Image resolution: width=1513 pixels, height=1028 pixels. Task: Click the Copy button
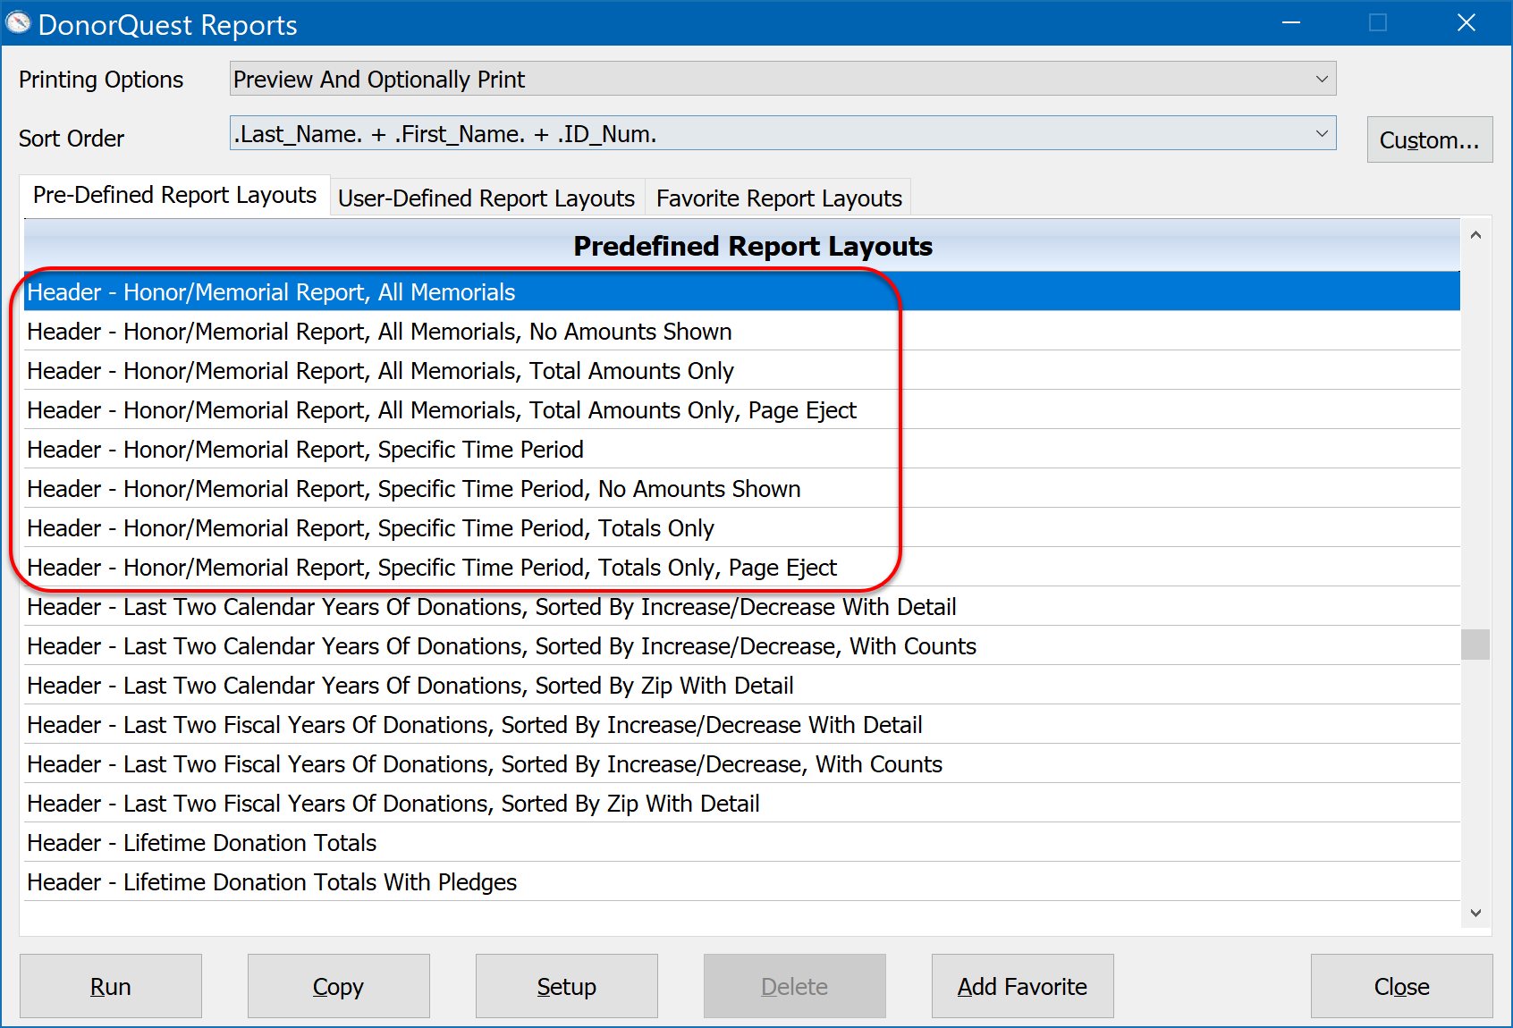pyautogui.click(x=338, y=986)
